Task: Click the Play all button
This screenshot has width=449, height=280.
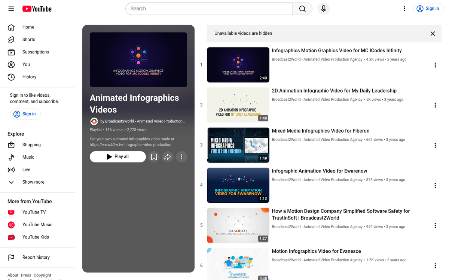Action: coord(117,157)
